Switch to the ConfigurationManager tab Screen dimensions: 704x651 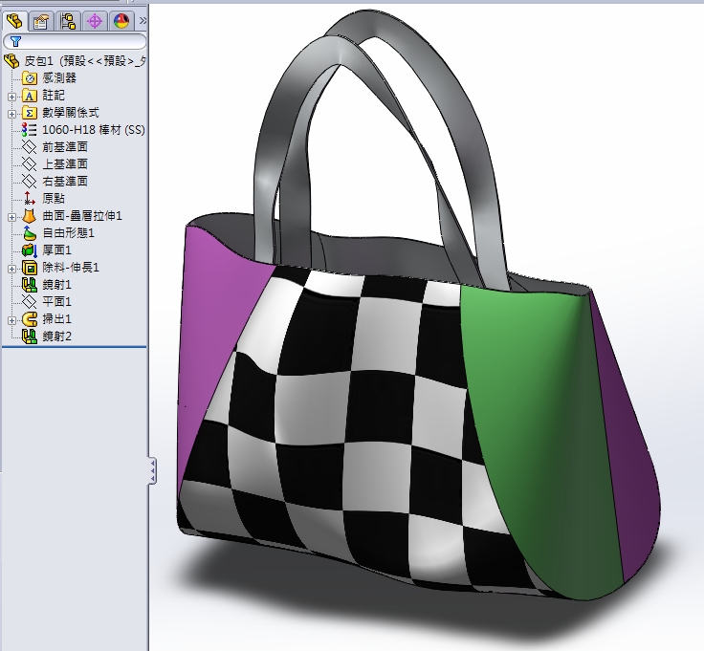point(68,21)
